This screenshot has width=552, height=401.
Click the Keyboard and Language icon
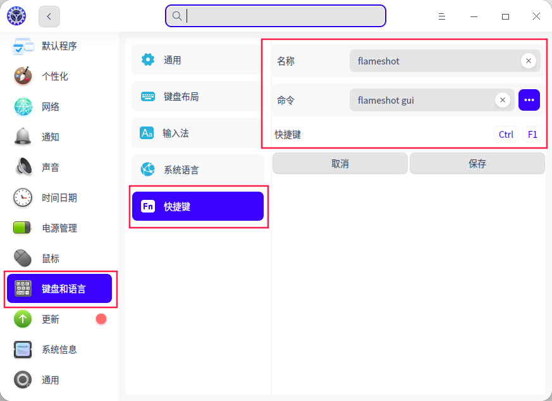pos(23,288)
